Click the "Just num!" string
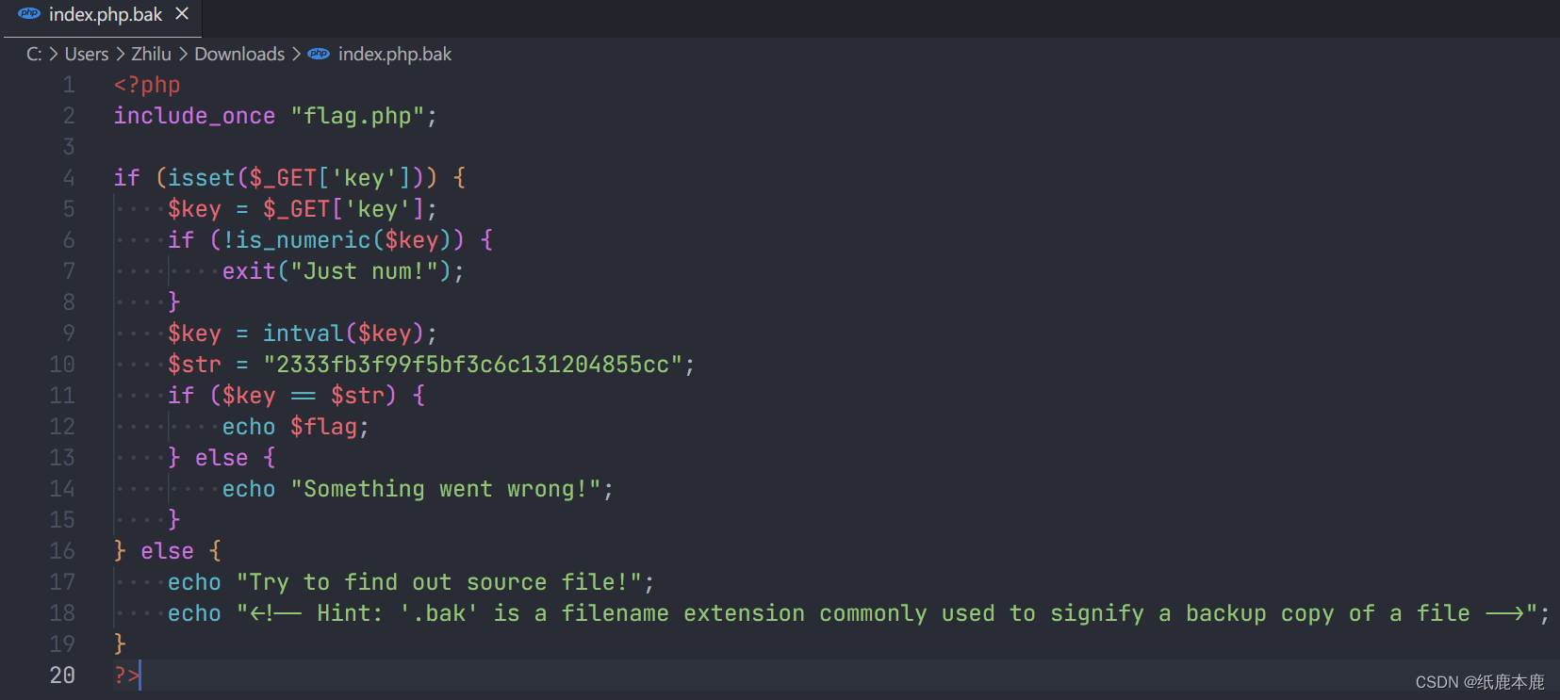The width and height of the screenshot is (1560, 700). point(365,271)
